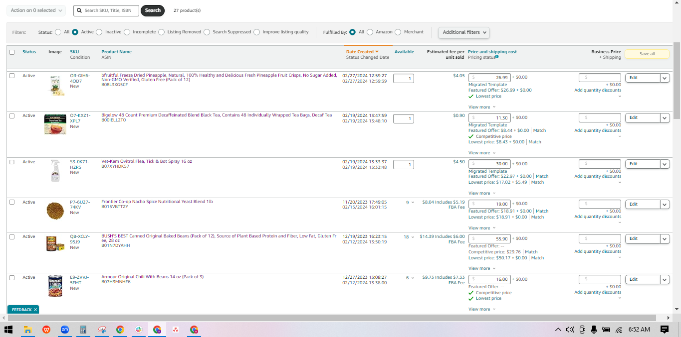Open the Frontier Co-op Nacho Spice product link

[157, 202]
